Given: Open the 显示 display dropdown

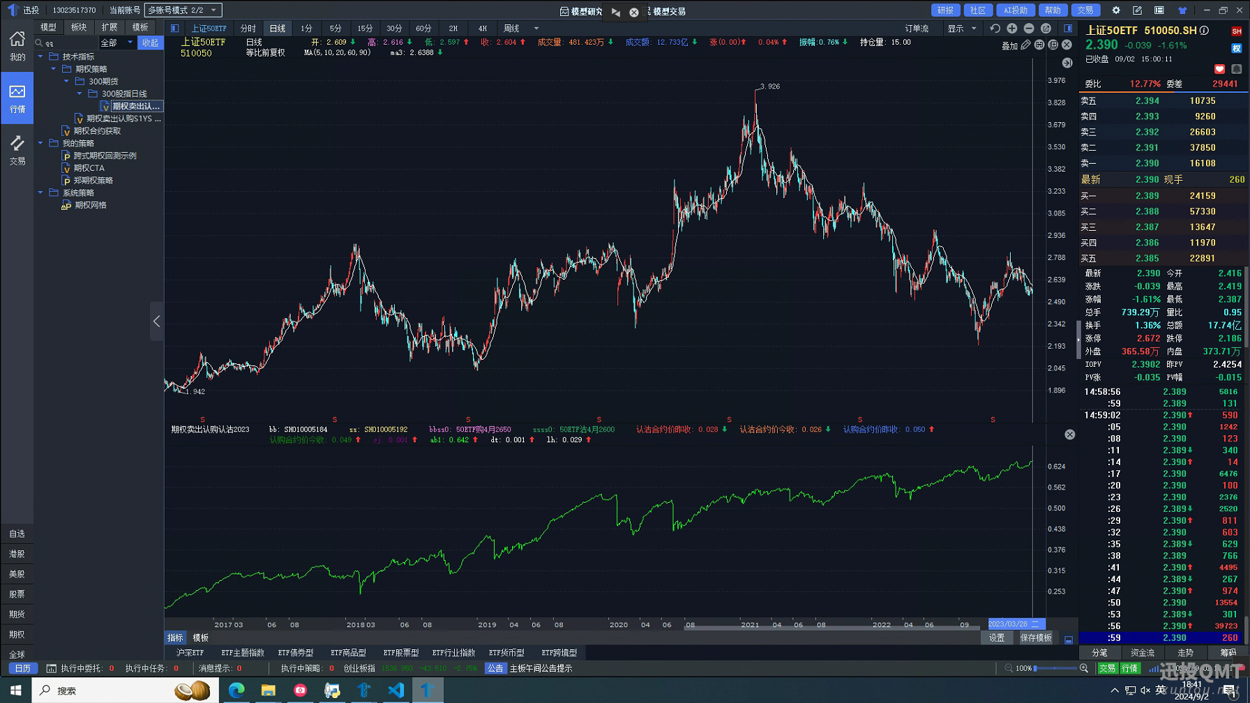Looking at the screenshot, I should tap(962, 29).
